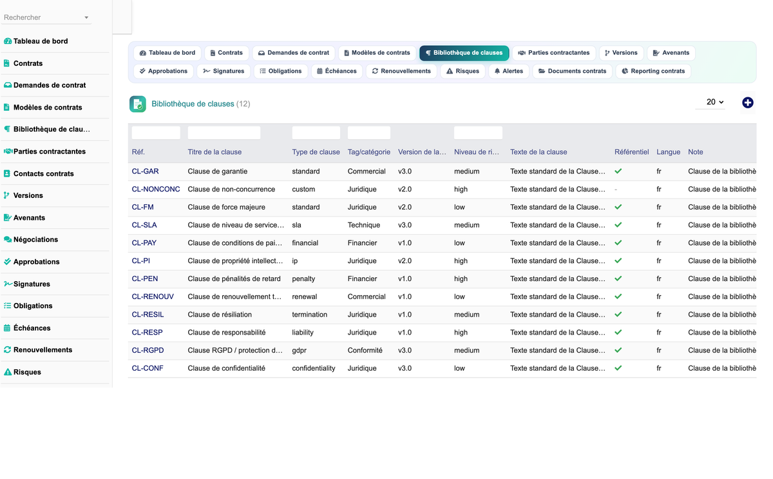Open the CL-FM clause link
The image size is (773, 479).
(x=143, y=207)
